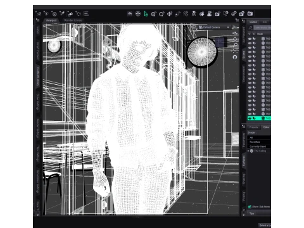Click the draw style icon right of Default Camera
304x228 pixels.
coord(235,27)
